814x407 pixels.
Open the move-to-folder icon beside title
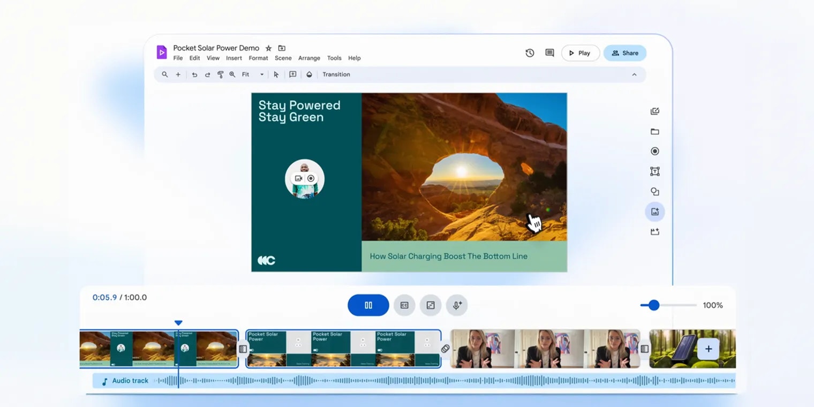pyautogui.click(x=282, y=48)
